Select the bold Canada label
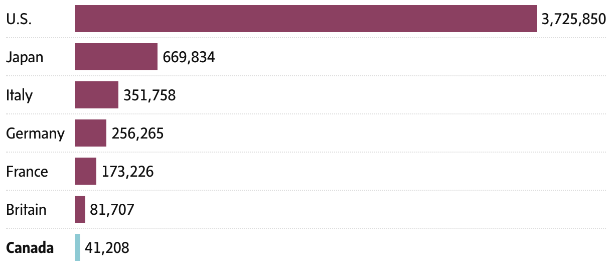The width and height of the screenshot is (612, 266). coord(30,248)
